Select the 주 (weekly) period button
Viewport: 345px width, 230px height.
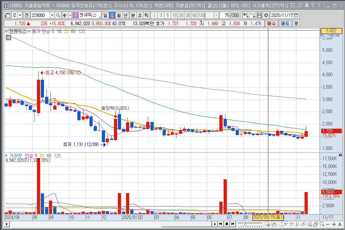point(112,15)
